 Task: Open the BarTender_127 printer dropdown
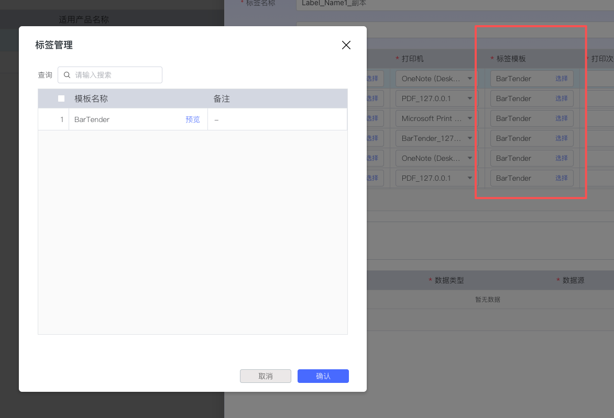click(470, 138)
